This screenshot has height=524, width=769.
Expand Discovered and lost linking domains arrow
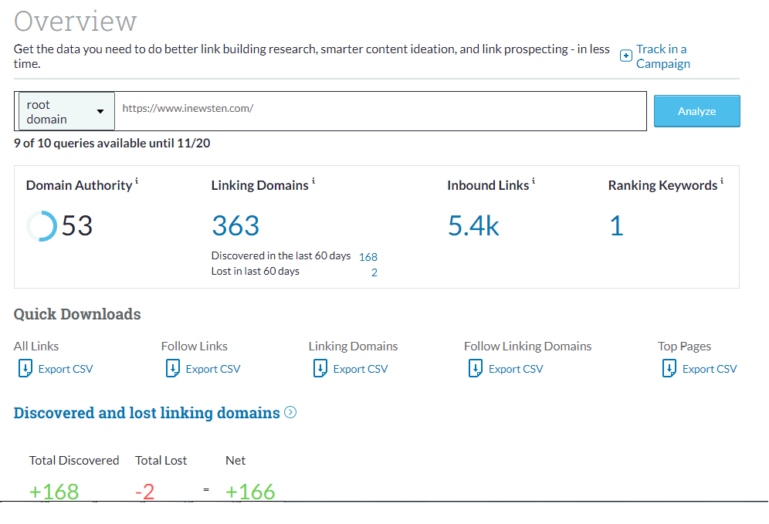(x=290, y=413)
